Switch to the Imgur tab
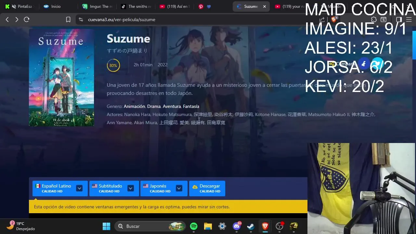Image resolution: width=416 pixels, height=234 pixels. (97, 6)
